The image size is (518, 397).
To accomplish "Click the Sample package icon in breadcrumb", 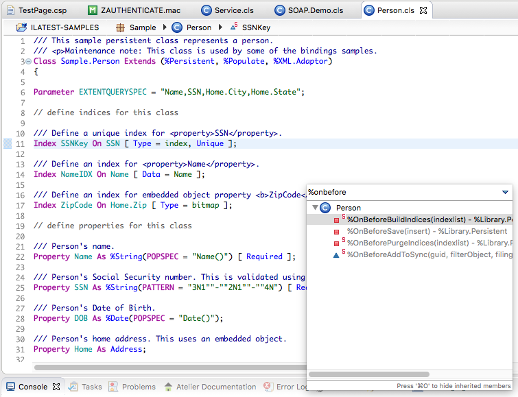I will pos(120,27).
